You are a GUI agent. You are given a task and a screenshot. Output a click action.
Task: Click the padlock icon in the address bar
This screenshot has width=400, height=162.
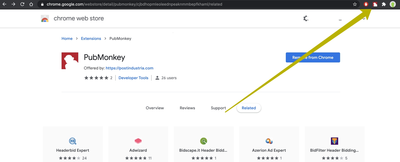42,4
